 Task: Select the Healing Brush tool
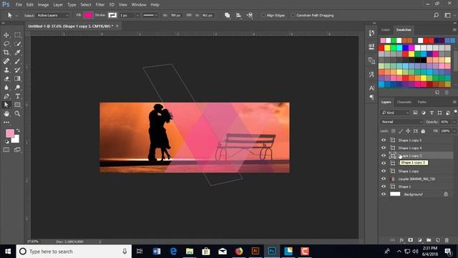tap(6, 61)
